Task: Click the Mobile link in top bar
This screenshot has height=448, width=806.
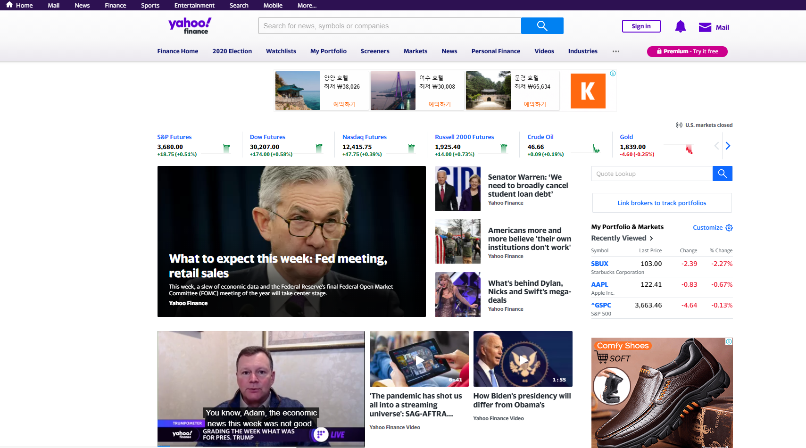Action: 273,5
